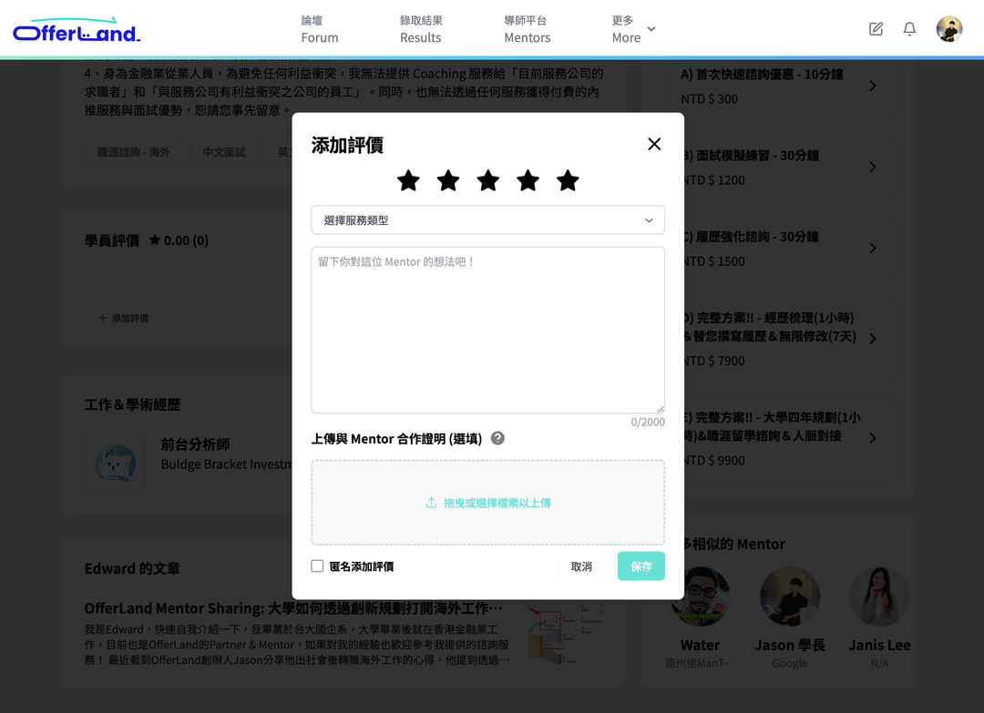Viewport: 984px width, 713px height.
Task: Open the notifications bell
Action: 909,29
